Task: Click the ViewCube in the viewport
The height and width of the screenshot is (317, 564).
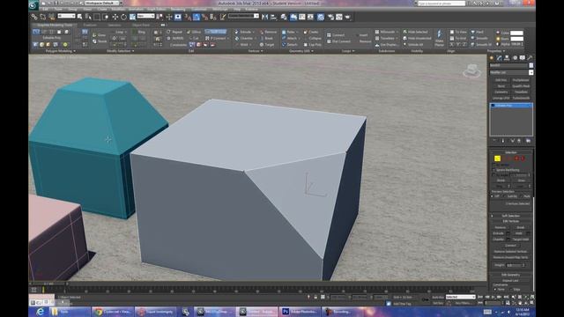Action: (x=472, y=70)
